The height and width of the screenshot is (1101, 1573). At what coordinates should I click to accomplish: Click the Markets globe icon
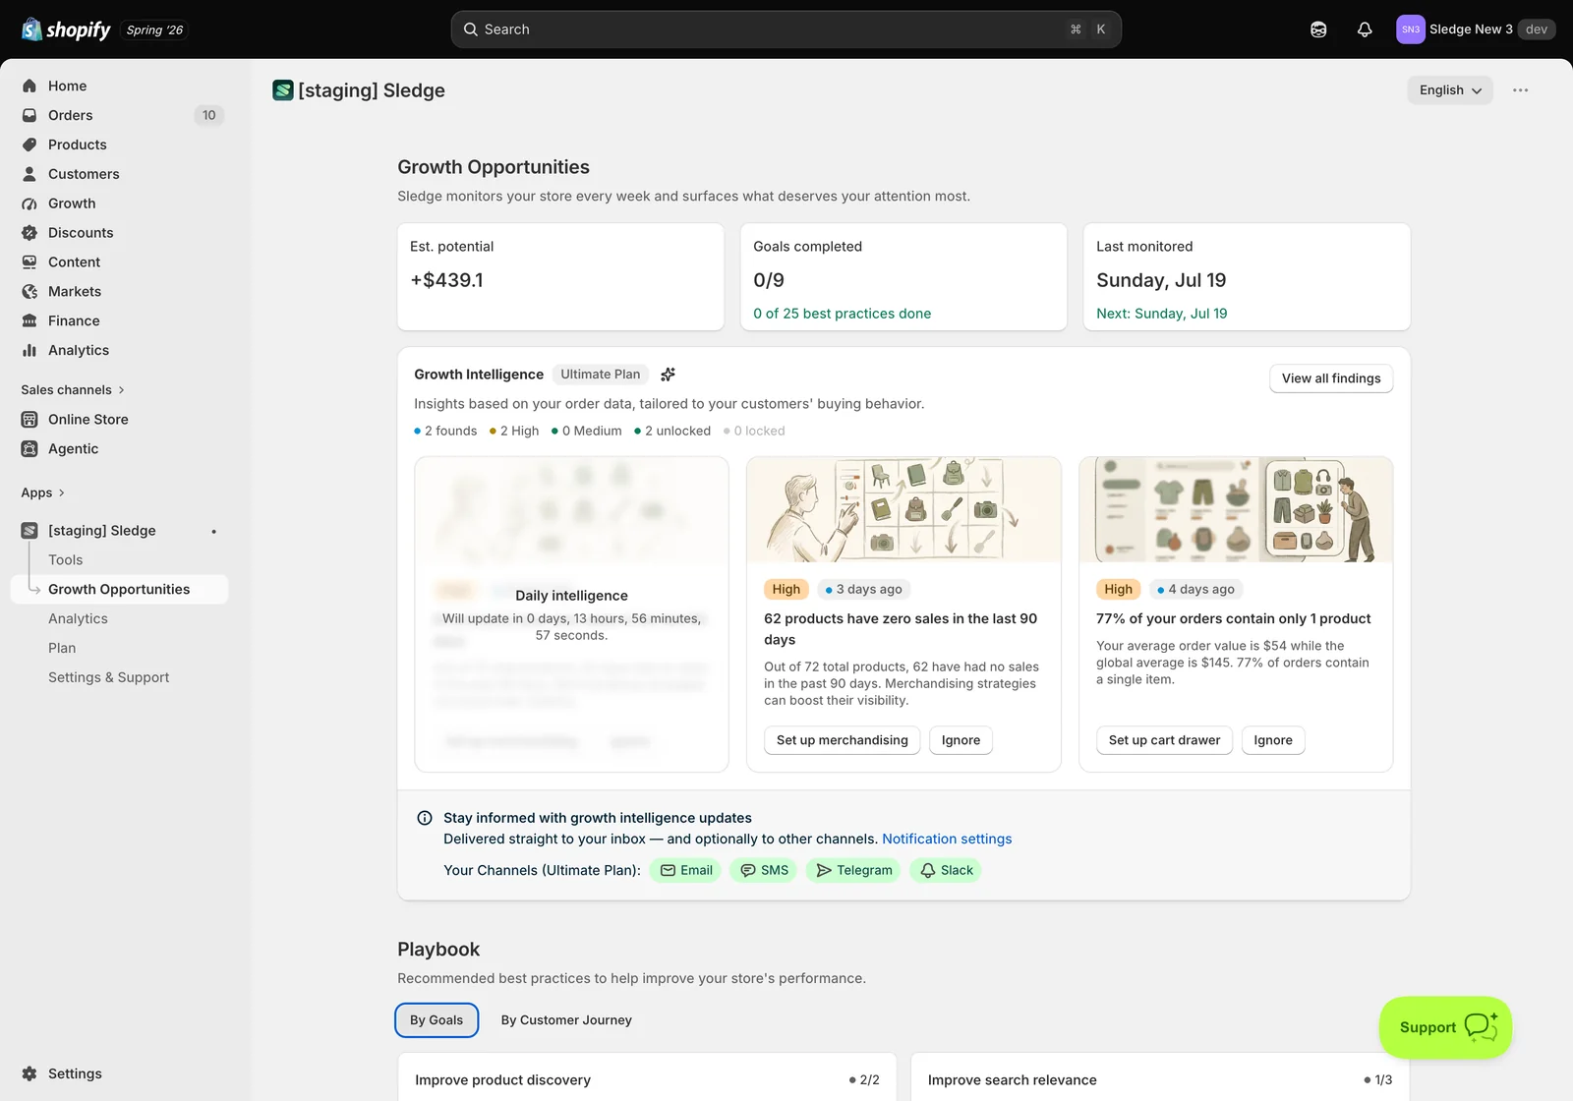29,292
